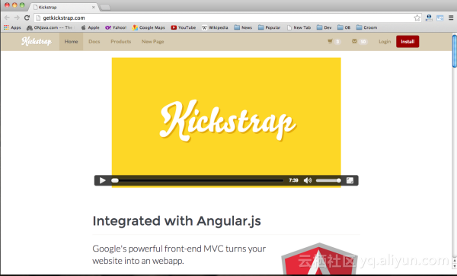Reload the page with refresh icon
The image size is (457, 276).
pos(27,17)
